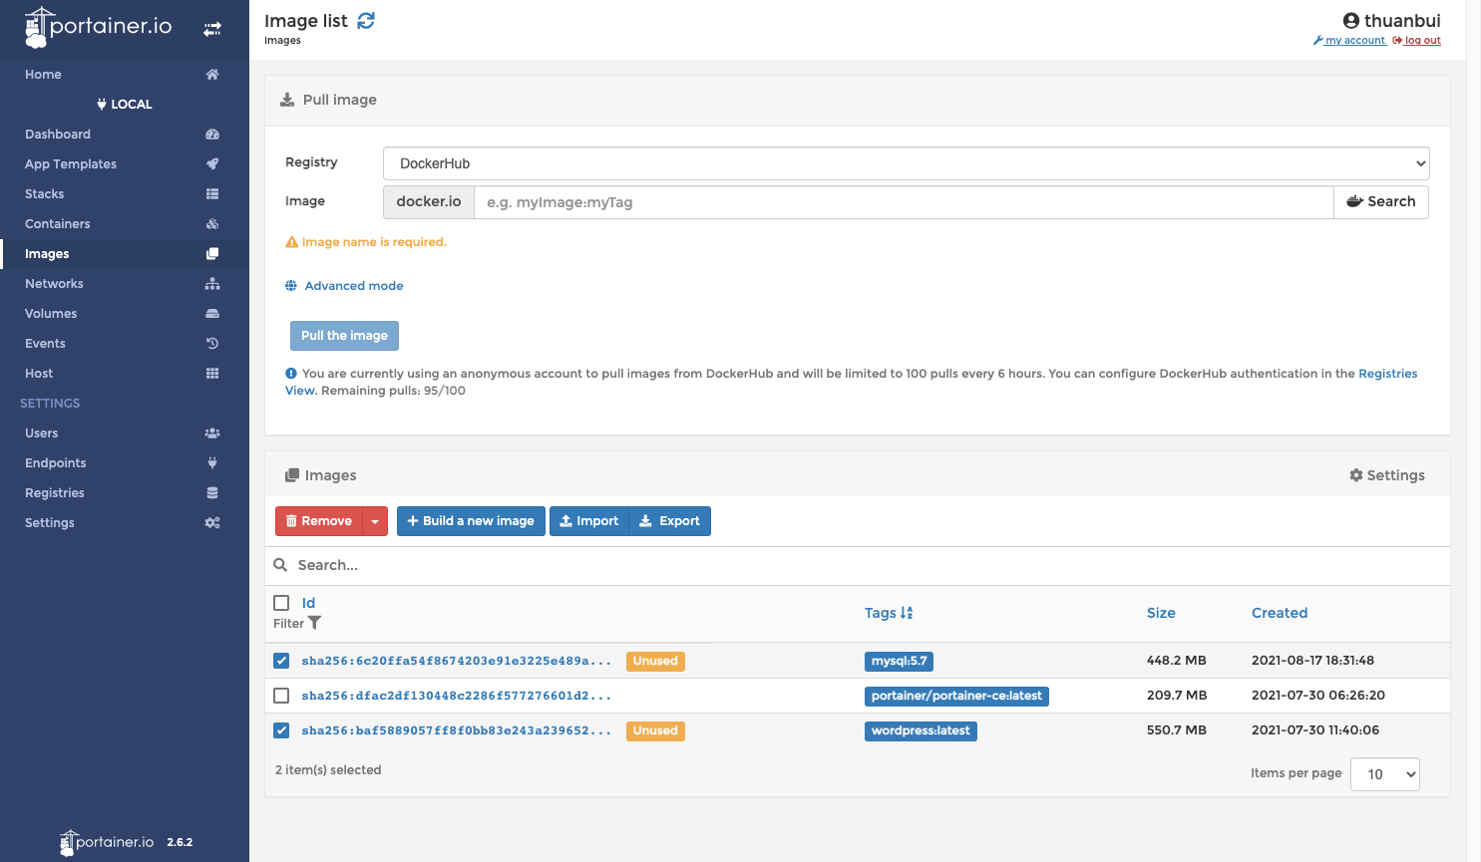1481x862 pixels.
Task: Navigate to App Templates in the sidebar
Action: 70,163
